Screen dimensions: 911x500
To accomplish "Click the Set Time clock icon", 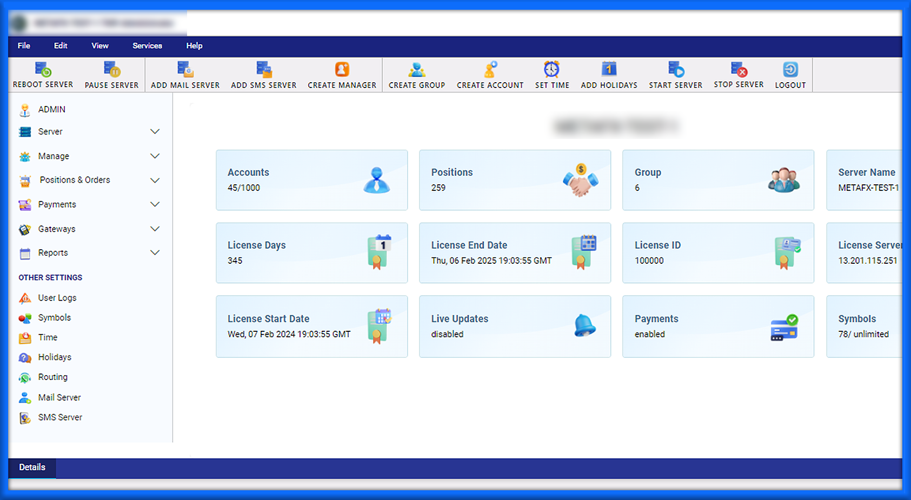I will tap(551, 70).
